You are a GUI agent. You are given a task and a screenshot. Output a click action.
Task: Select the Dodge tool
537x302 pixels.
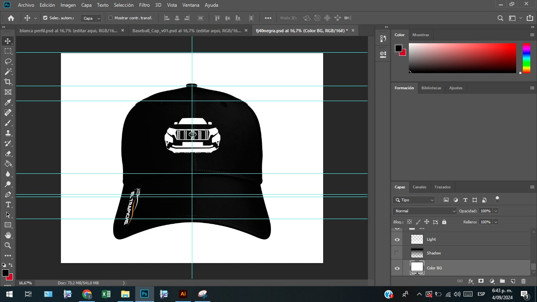tap(8, 184)
